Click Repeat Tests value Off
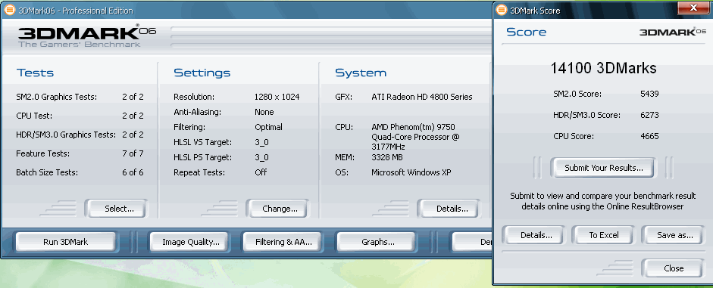This screenshot has width=713, height=288. (261, 172)
